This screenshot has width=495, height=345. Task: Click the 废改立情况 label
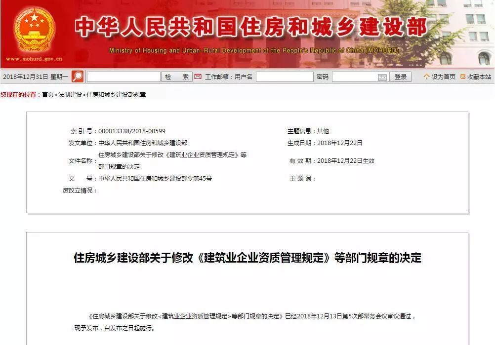point(80,191)
